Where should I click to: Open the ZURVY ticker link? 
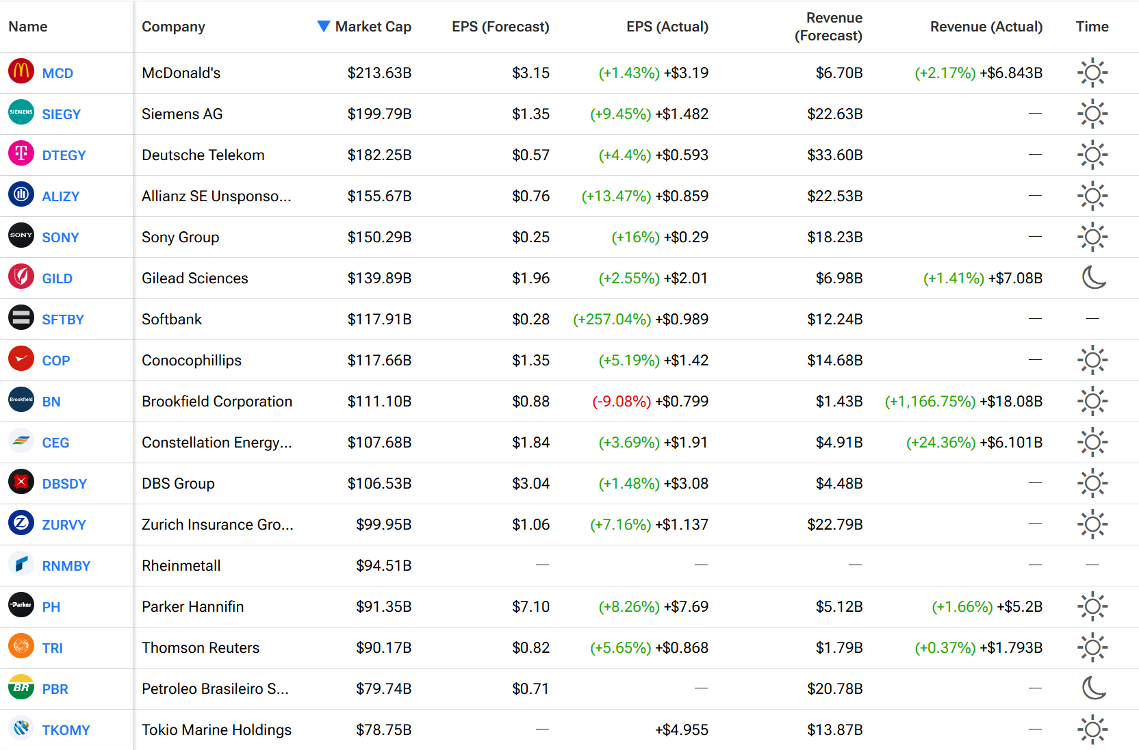[x=64, y=525]
